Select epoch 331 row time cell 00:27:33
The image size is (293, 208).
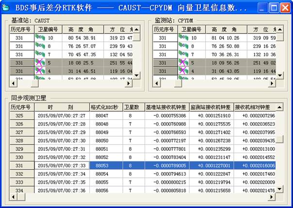[62, 165]
